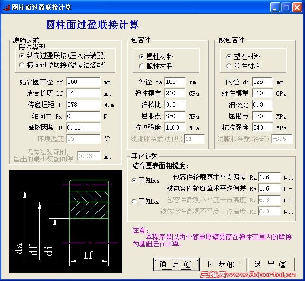Viewport: 305px width, 281px height.
Task: Click the 结合长度 Lf input field
Action: 83,93
